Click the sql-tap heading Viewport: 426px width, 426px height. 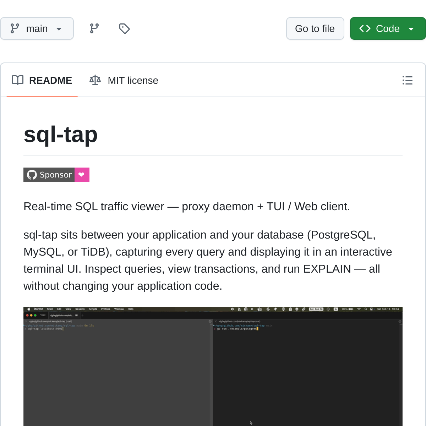point(60,135)
